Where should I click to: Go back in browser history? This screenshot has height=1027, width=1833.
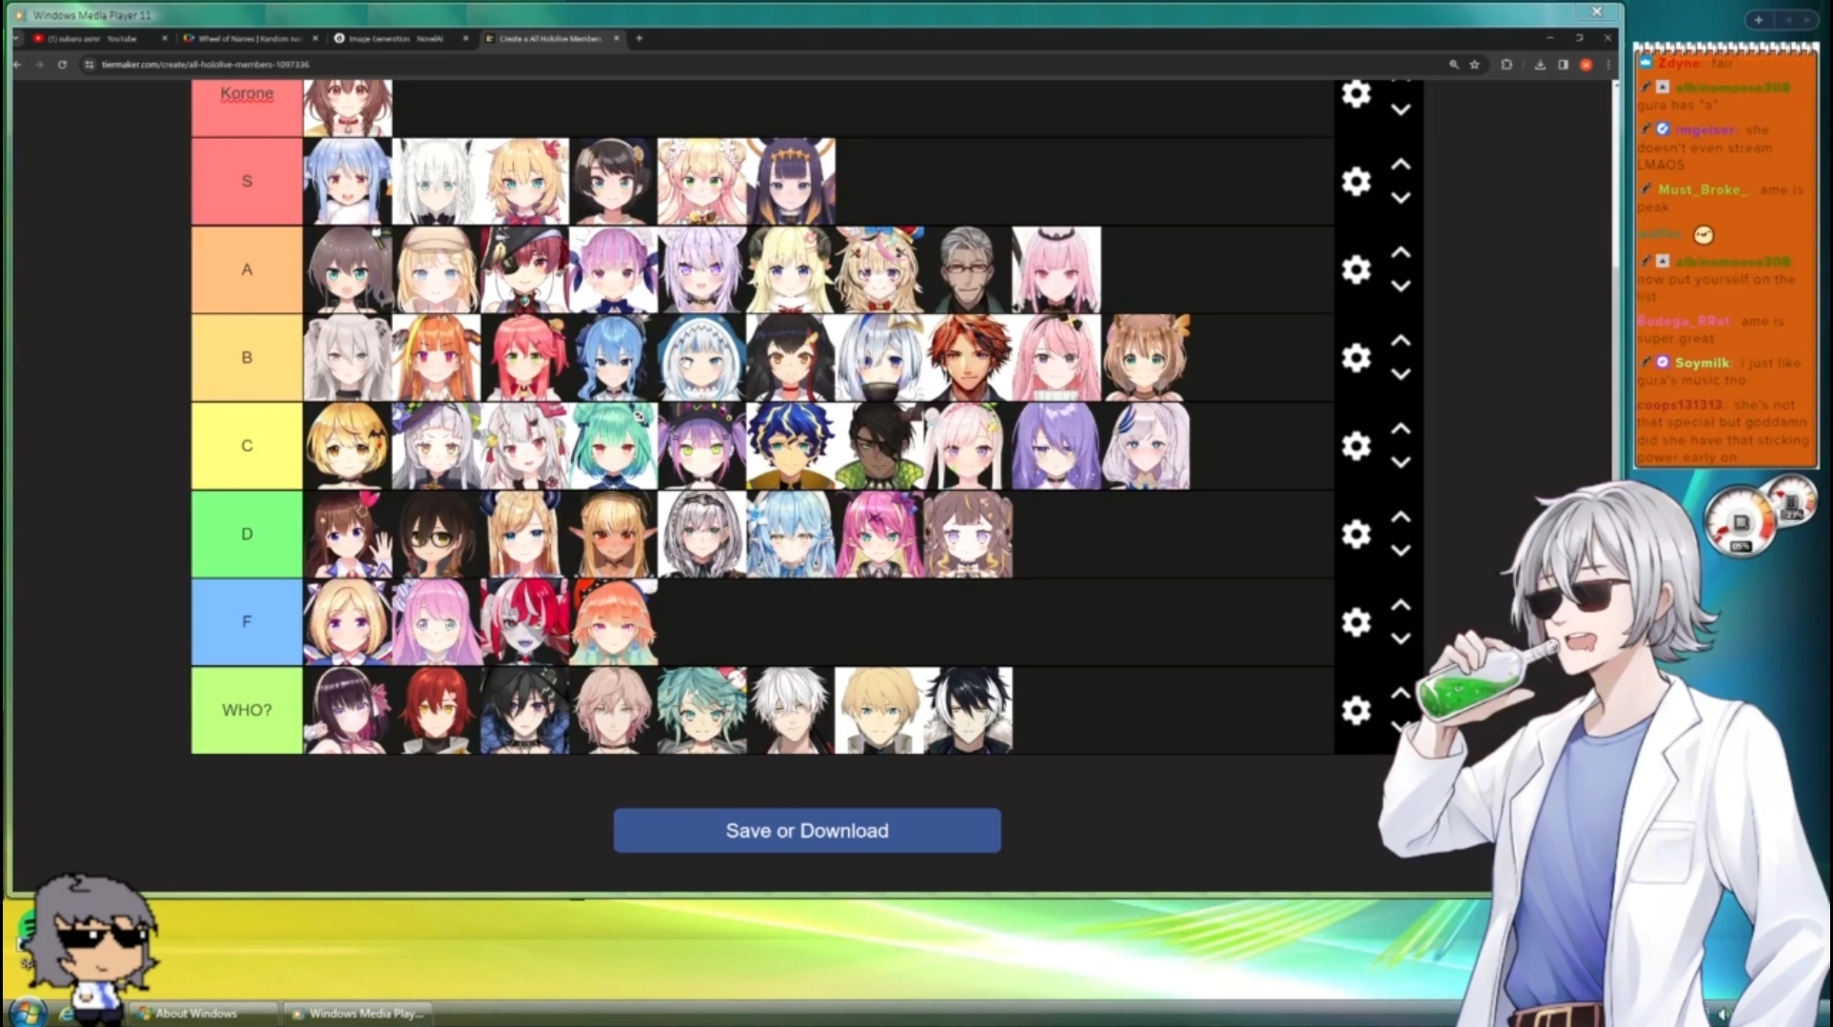coord(17,65)
